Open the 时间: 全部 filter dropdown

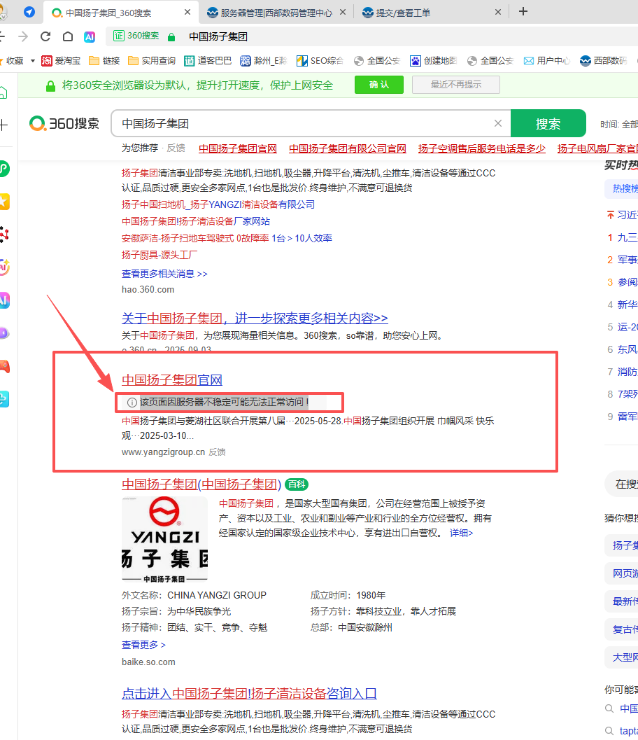click(618, 124)
